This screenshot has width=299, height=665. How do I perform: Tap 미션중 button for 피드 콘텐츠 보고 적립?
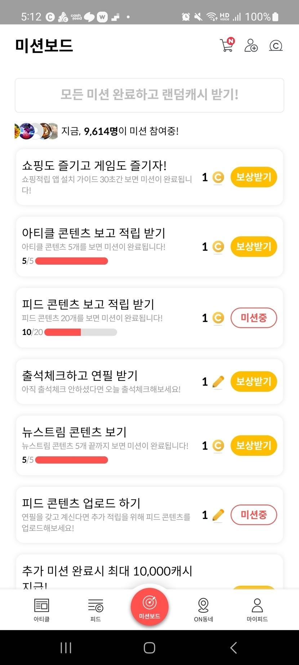pyautogui.click(x=254, y=318)
